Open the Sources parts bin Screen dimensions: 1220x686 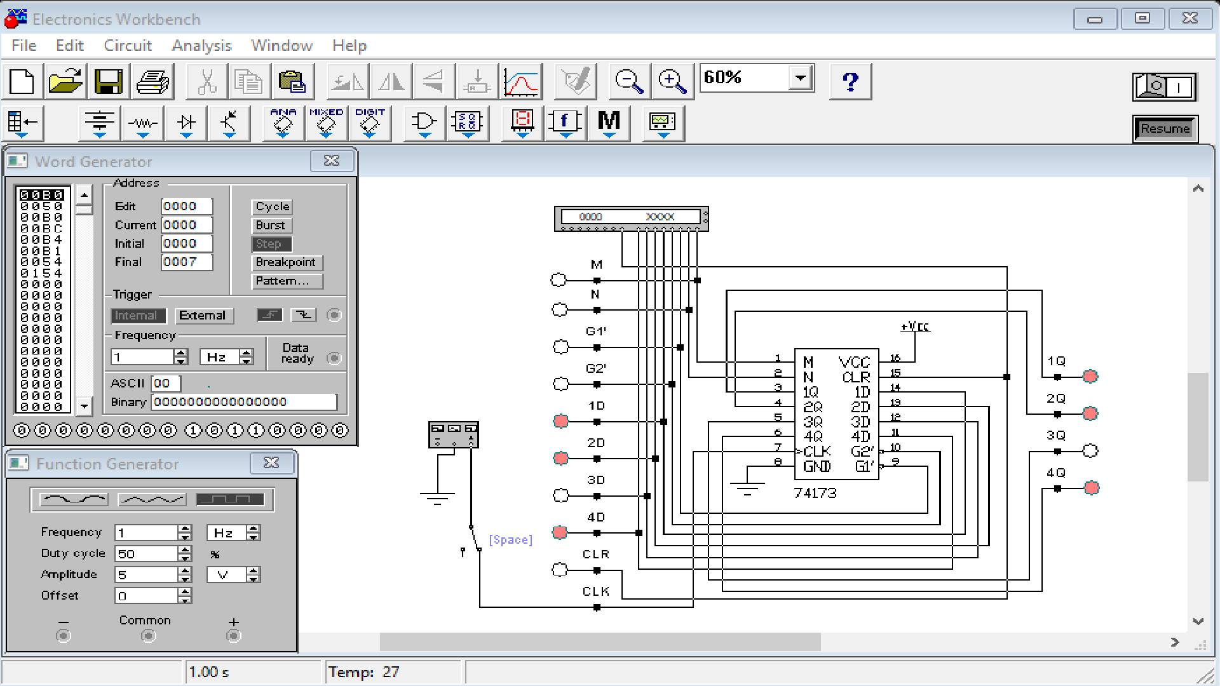pos(100,122)
